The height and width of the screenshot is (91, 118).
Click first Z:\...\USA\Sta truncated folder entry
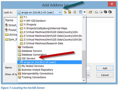pos(50,36)
